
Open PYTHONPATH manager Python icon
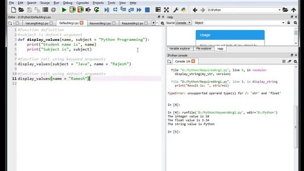(184, 10)
